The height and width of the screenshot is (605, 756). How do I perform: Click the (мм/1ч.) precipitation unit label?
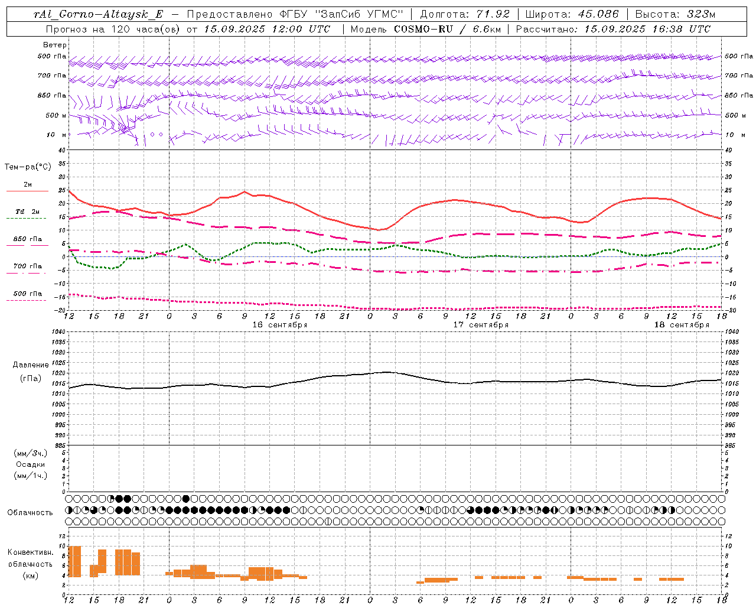pyautogui.click(x=31, y=476)
